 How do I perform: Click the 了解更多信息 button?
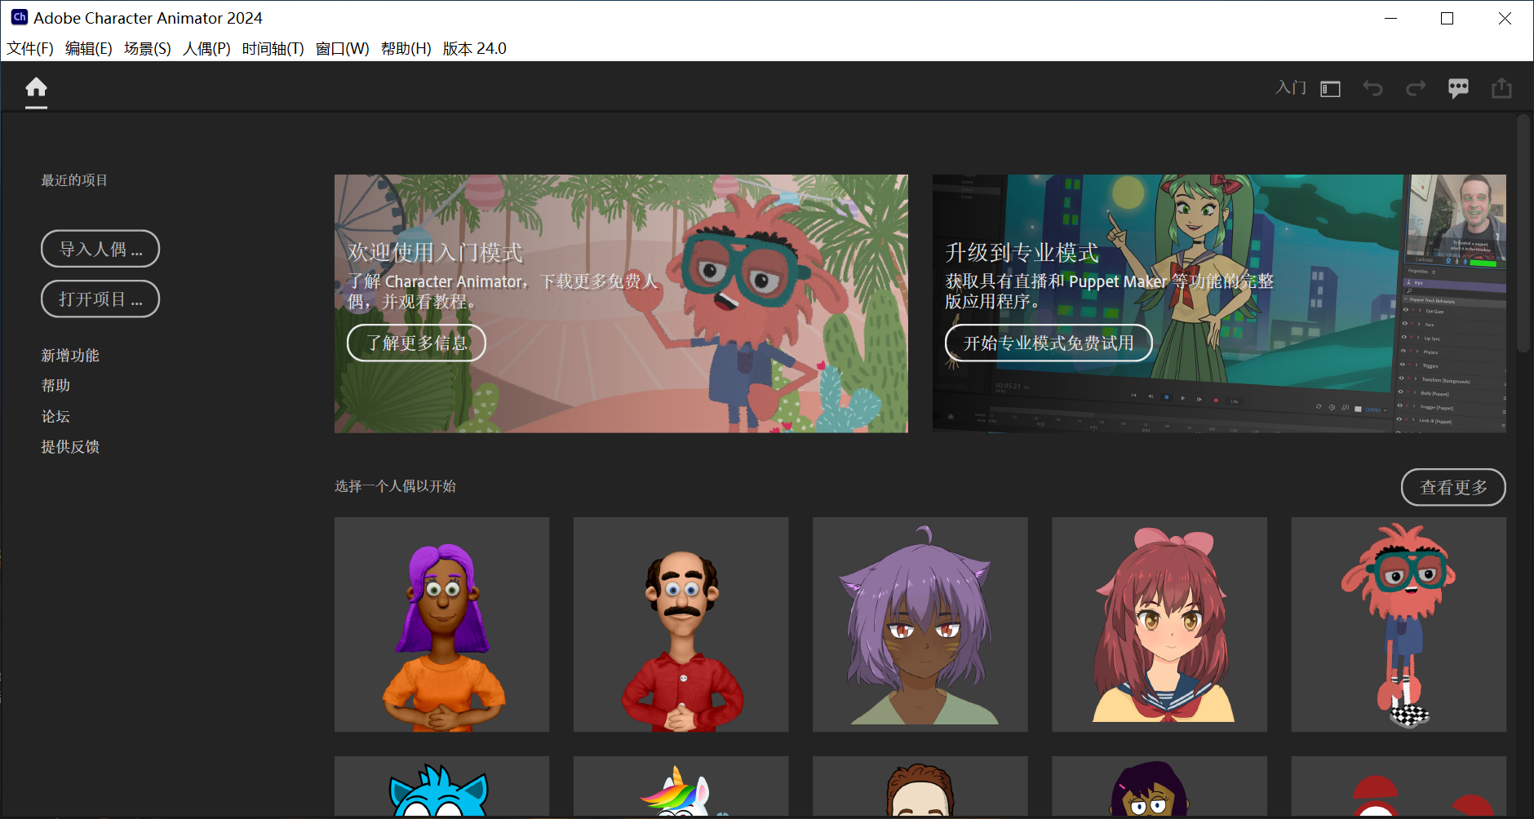(416, 343)
